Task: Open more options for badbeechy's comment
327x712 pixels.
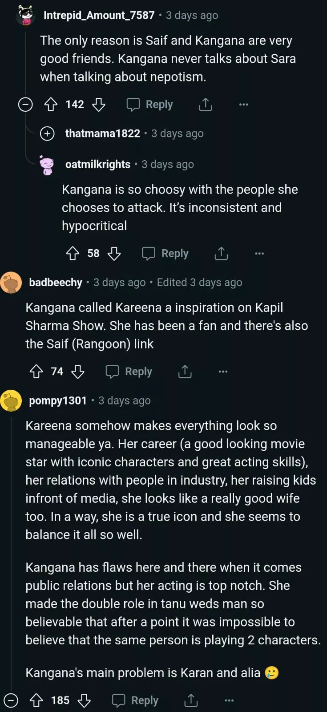Action: point(223,372)
